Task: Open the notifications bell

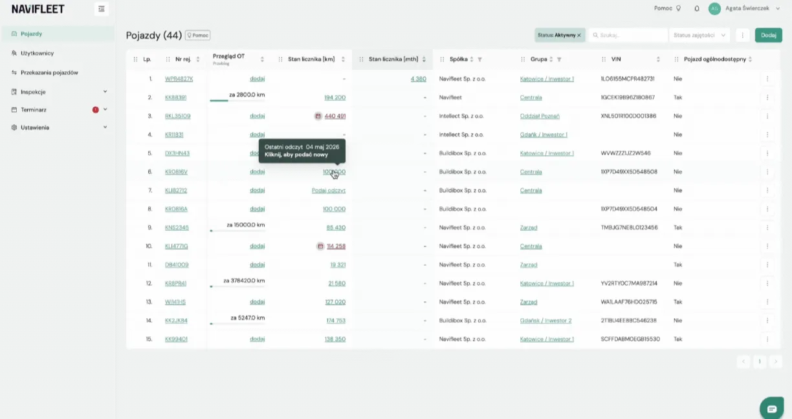Action: pyautogui.click(x=697, y=8)
